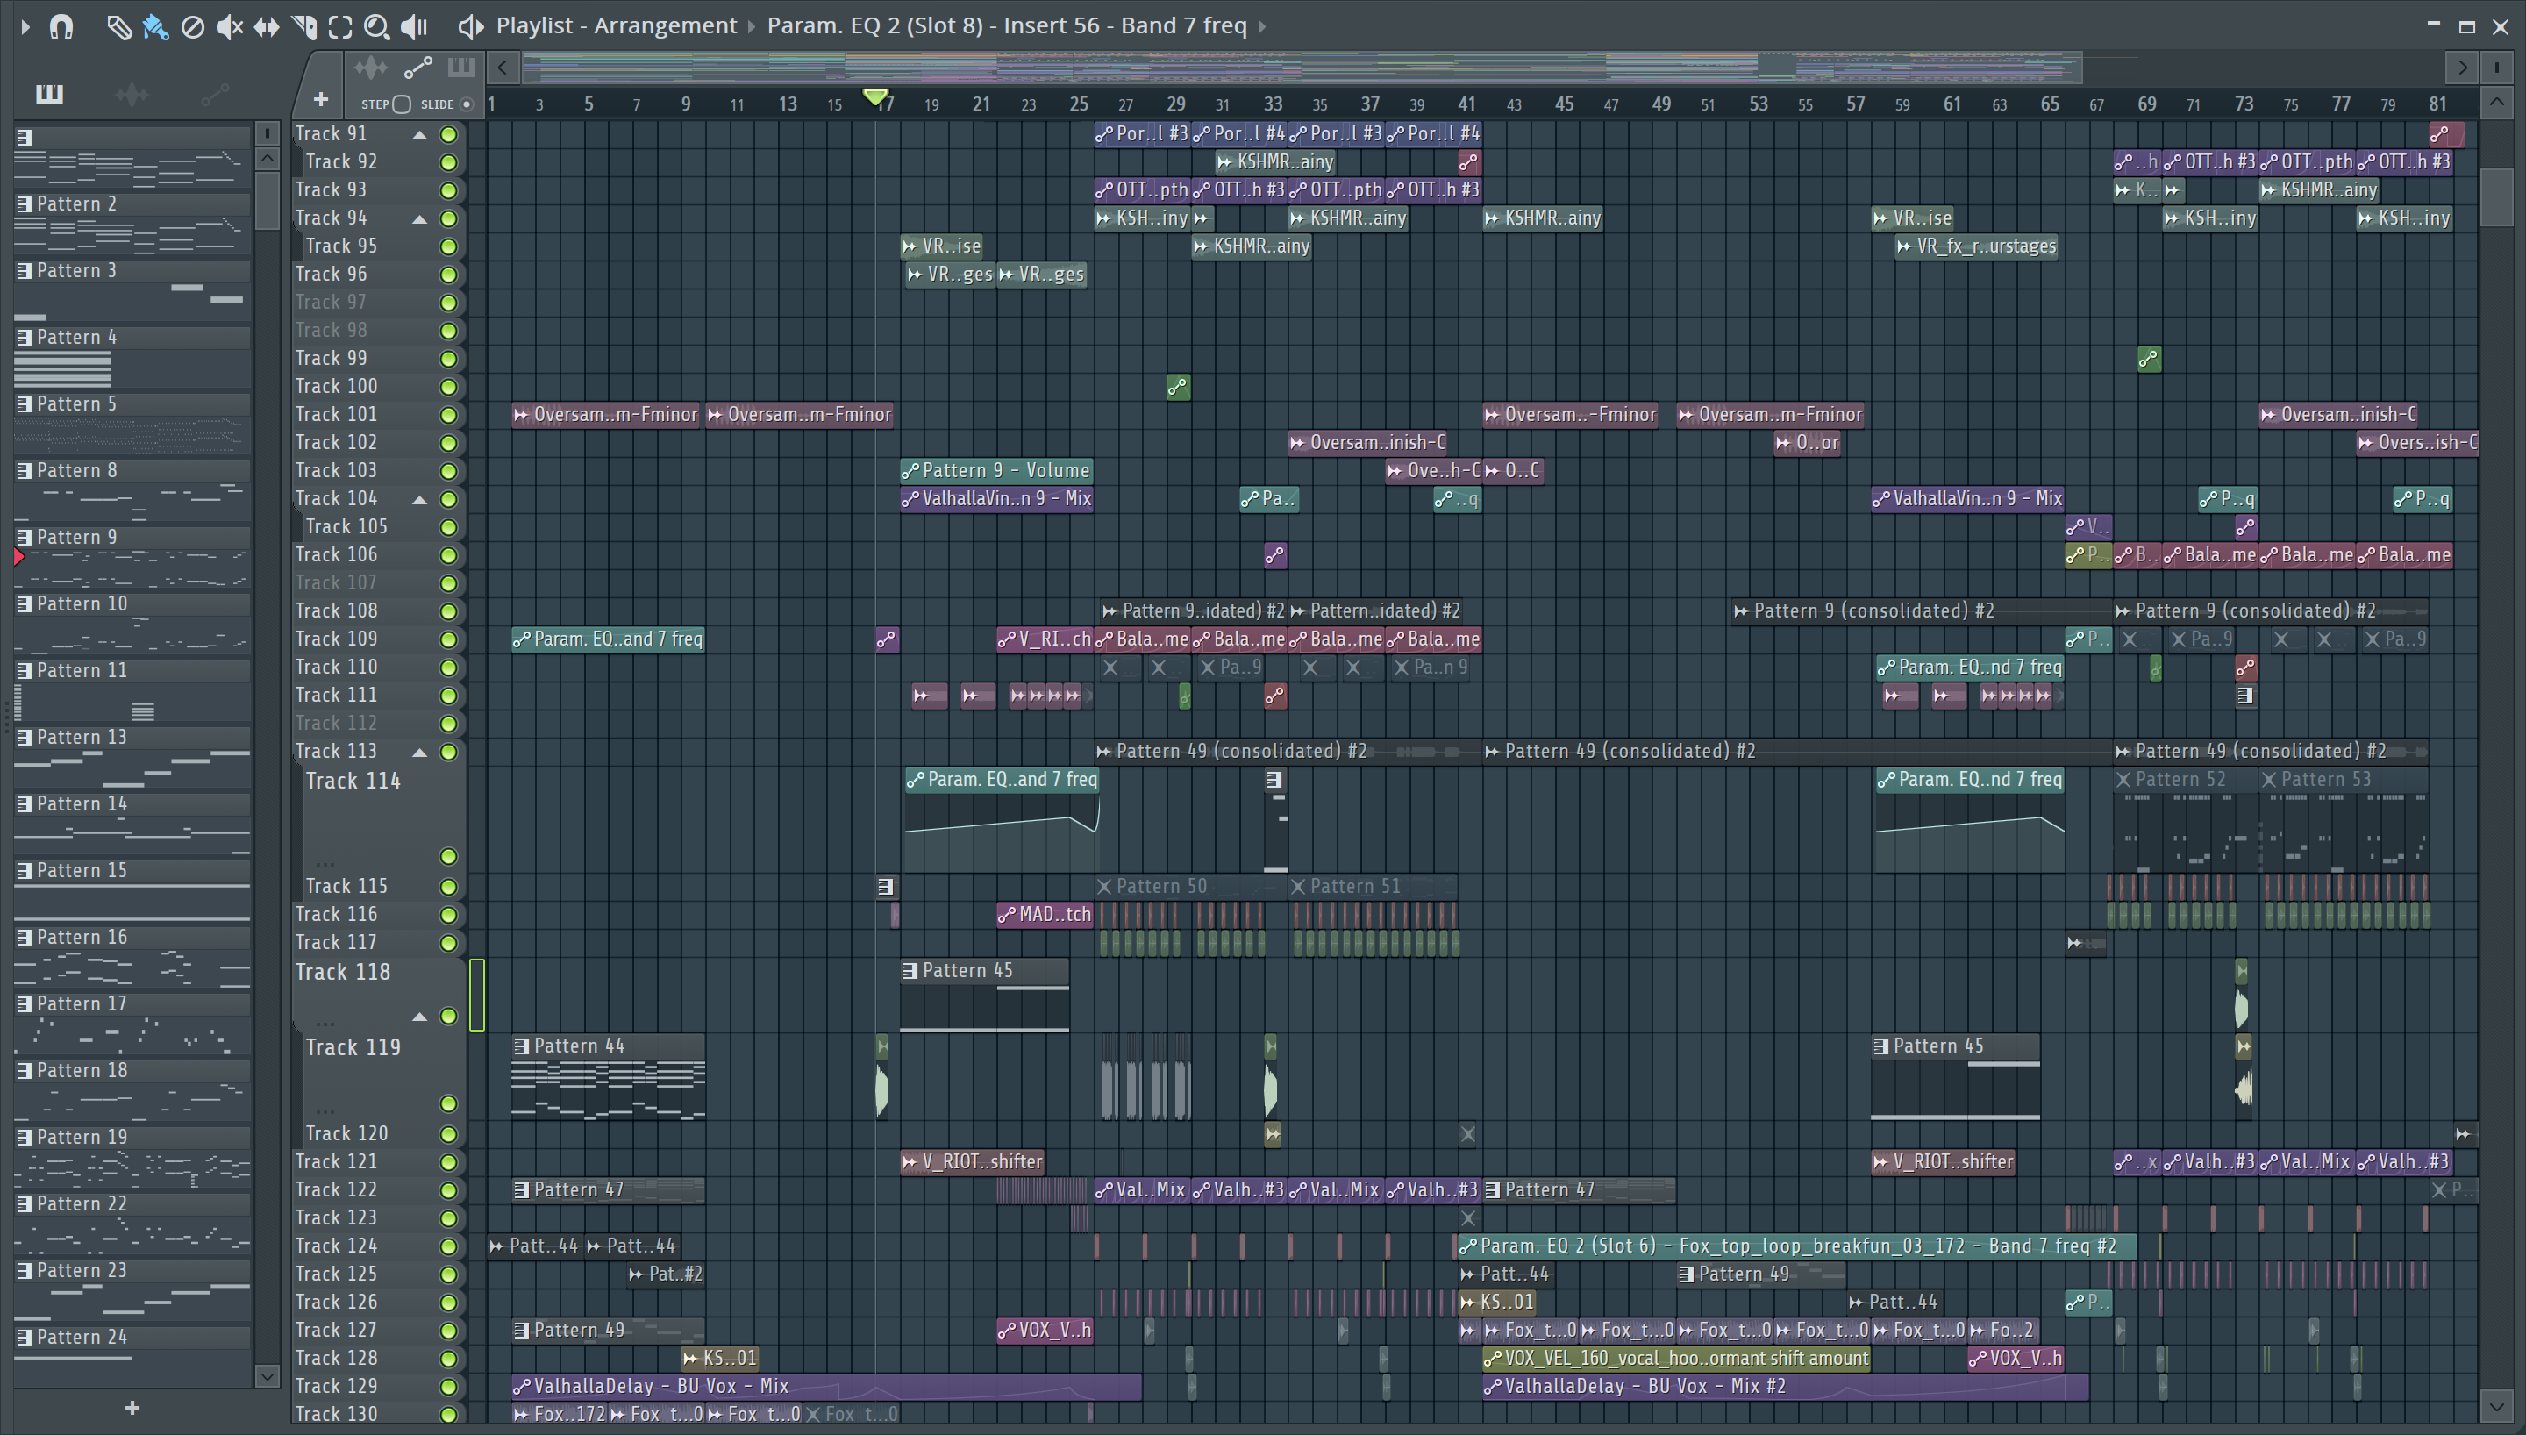Click speaker icon before Playlist title
Screen dimensions: 2526x1435
click(x=471, y=26)
